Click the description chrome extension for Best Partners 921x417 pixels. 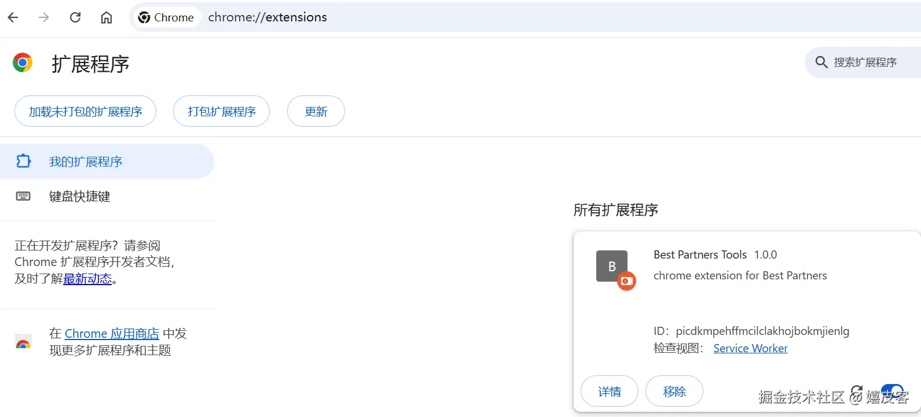pyautogui.click(x=740, y=275)
